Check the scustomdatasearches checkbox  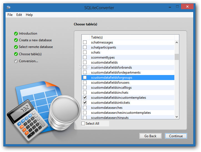(x=85, y=108)
